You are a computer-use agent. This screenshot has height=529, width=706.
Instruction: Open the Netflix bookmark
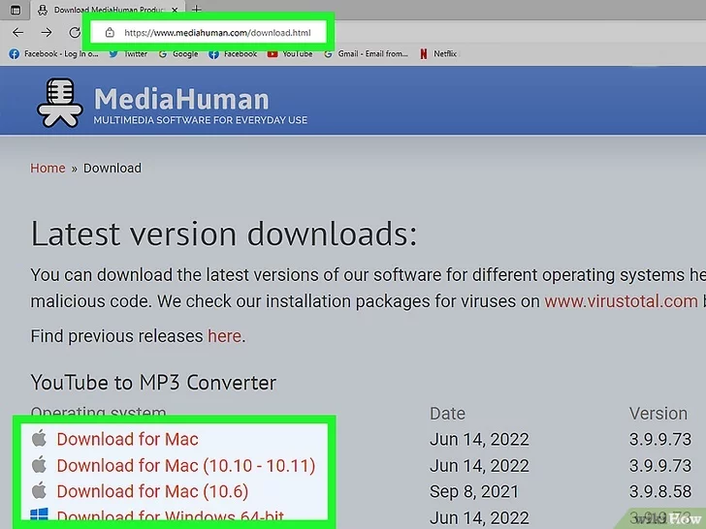click(438, 54)
